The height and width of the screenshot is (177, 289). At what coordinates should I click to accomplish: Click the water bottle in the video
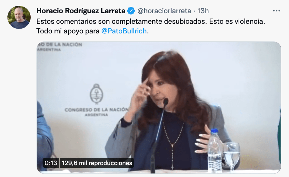point(215,151)
